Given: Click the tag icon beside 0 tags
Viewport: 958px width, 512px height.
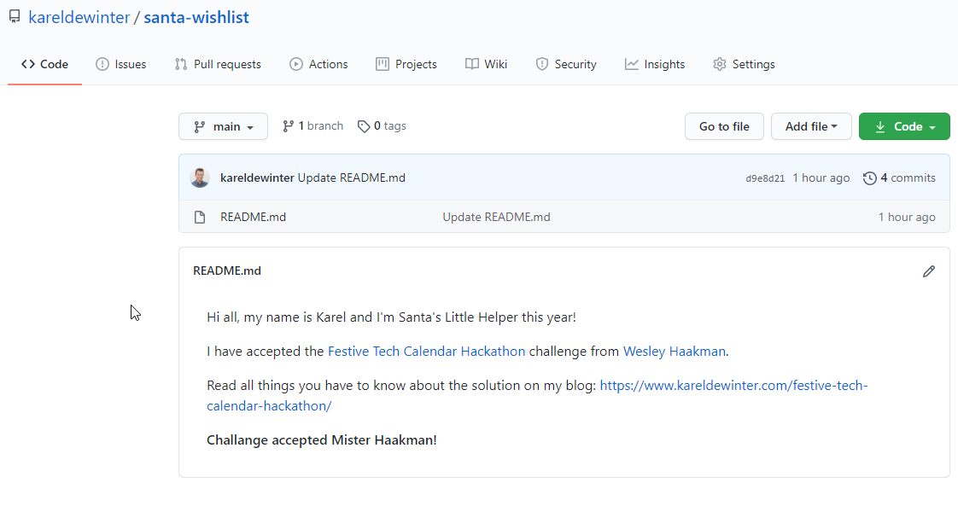Looking at the screenshot, I should 364,126.
